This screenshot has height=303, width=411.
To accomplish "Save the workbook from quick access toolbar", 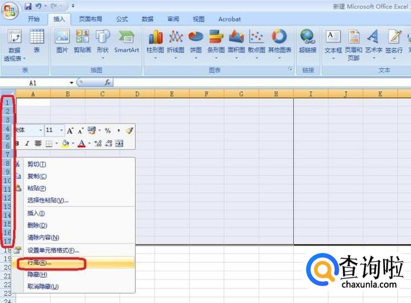I will (x=28, y=6).
